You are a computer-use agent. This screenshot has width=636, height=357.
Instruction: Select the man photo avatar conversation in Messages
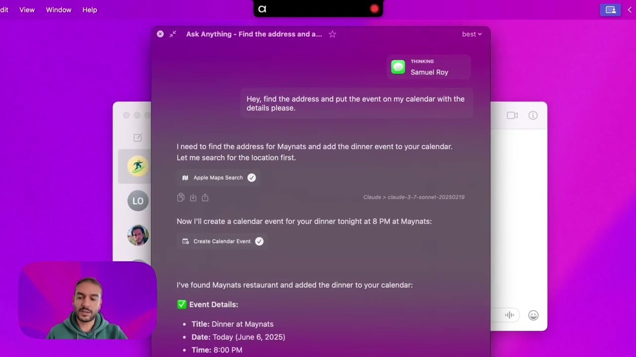(138, 236)
